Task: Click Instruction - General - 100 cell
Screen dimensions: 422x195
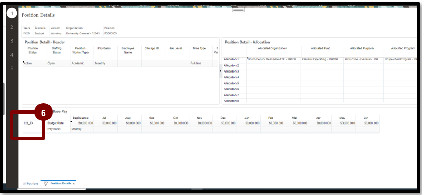Action: [364, 59]
